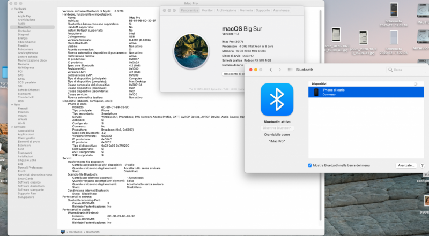Select FireWire in the sidebar
429x236 pixels.
click(23, 45)
